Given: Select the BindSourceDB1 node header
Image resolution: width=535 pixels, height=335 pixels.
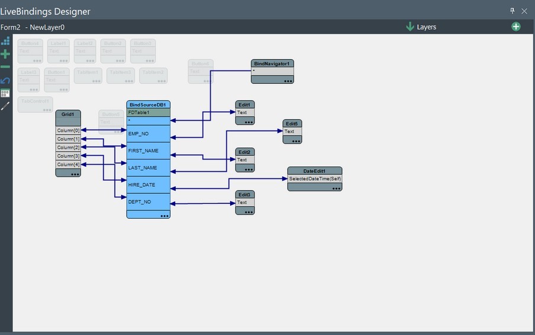Looking at the screenshot, I should tap(148, 105).
